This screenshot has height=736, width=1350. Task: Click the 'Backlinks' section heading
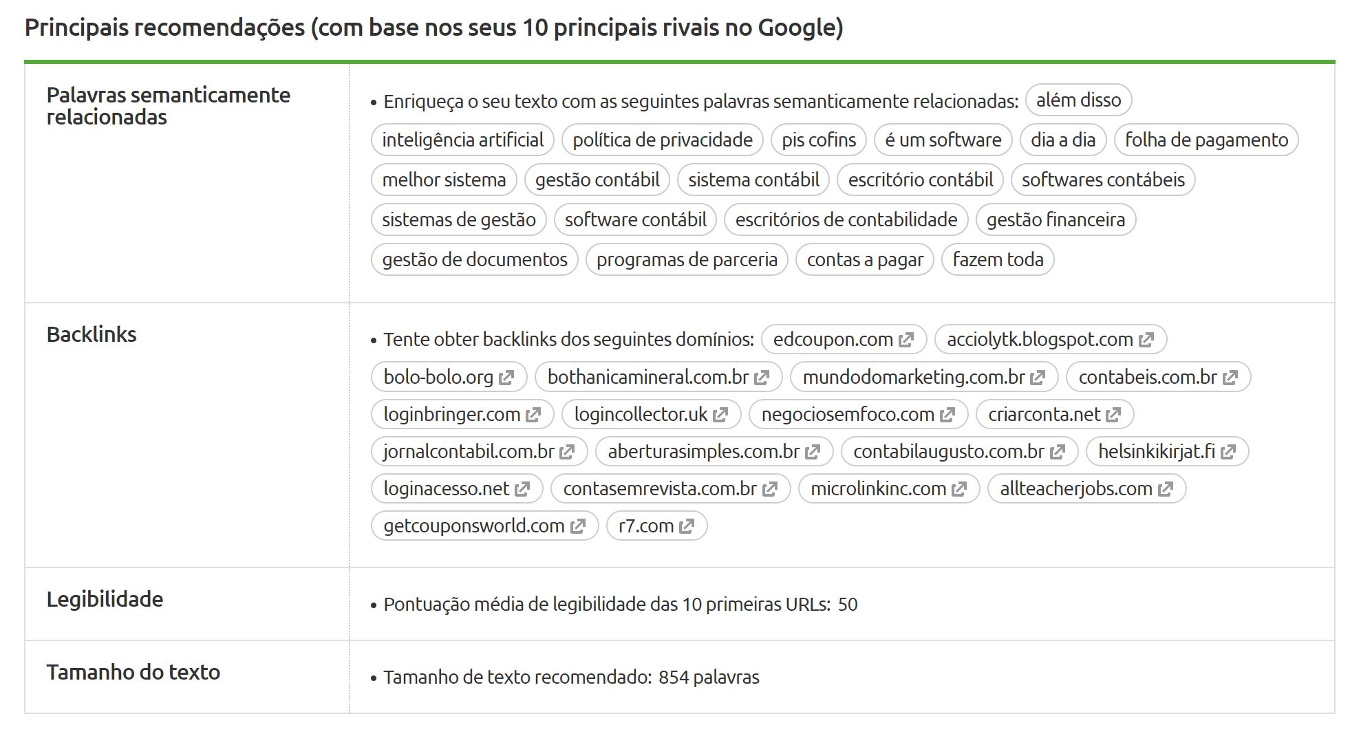[92, 335]
